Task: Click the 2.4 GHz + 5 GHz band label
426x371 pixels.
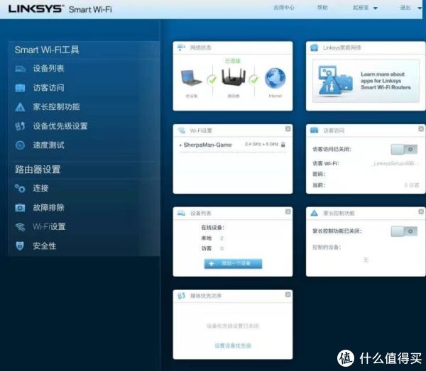Action: tap(261, 145)
